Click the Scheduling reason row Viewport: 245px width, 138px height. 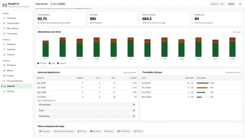pyautogui.click(x=87, y=116)
